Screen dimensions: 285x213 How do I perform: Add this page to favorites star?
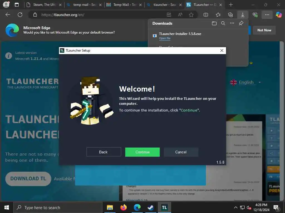191,15
